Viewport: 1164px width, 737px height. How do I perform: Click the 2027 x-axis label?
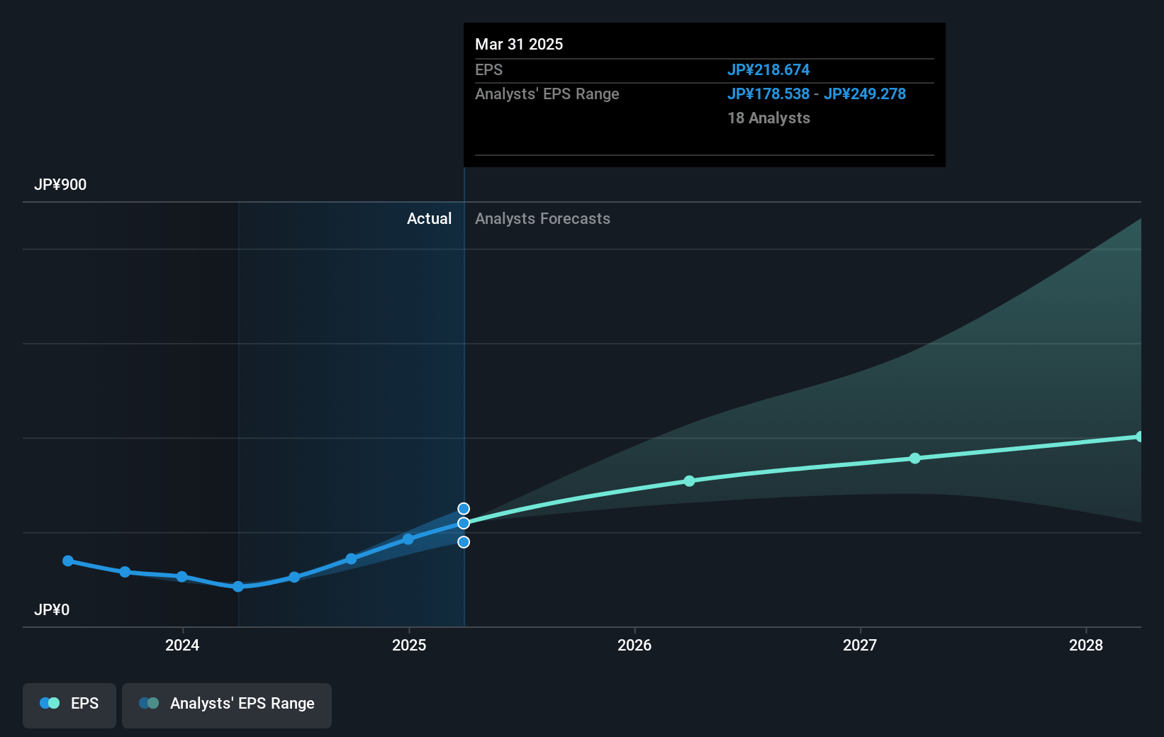coord(860,645)
